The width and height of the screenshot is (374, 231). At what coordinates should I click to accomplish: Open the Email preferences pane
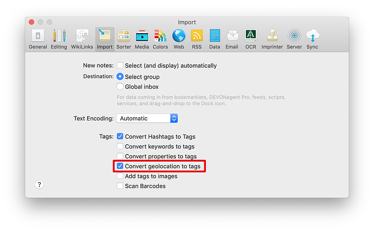tap(232, 39)
